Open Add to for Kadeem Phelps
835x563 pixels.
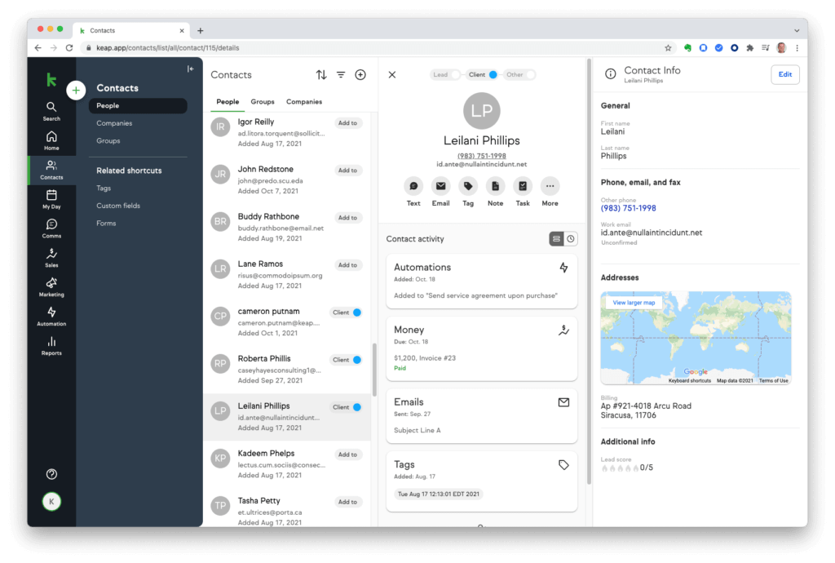click(x=347, y=454)
